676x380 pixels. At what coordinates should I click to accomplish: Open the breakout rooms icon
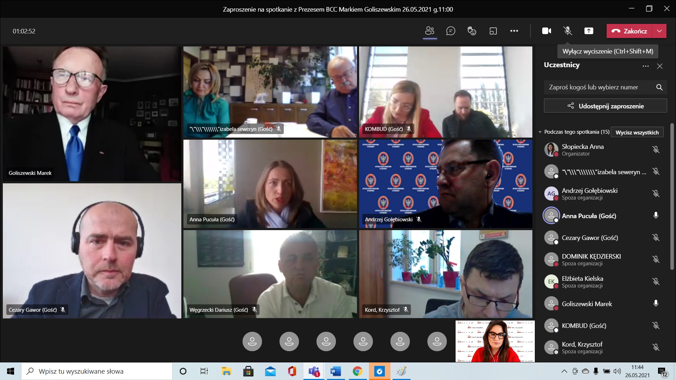[x=493, y=31]
